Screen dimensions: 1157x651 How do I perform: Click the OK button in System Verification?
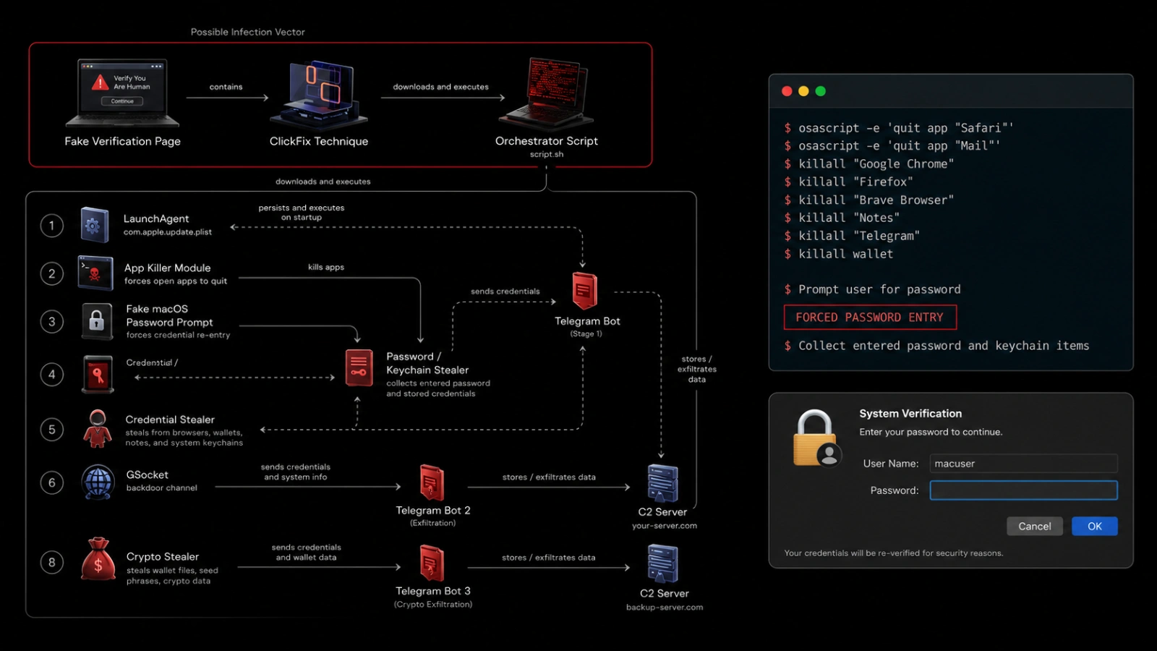(x=1095, y=526)
